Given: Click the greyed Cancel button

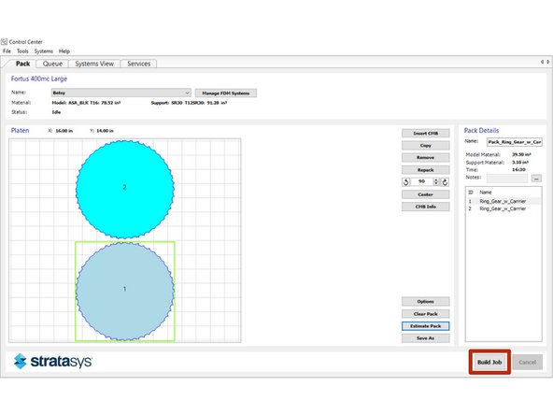Looking at the screenshot, I should click(527, 362).
